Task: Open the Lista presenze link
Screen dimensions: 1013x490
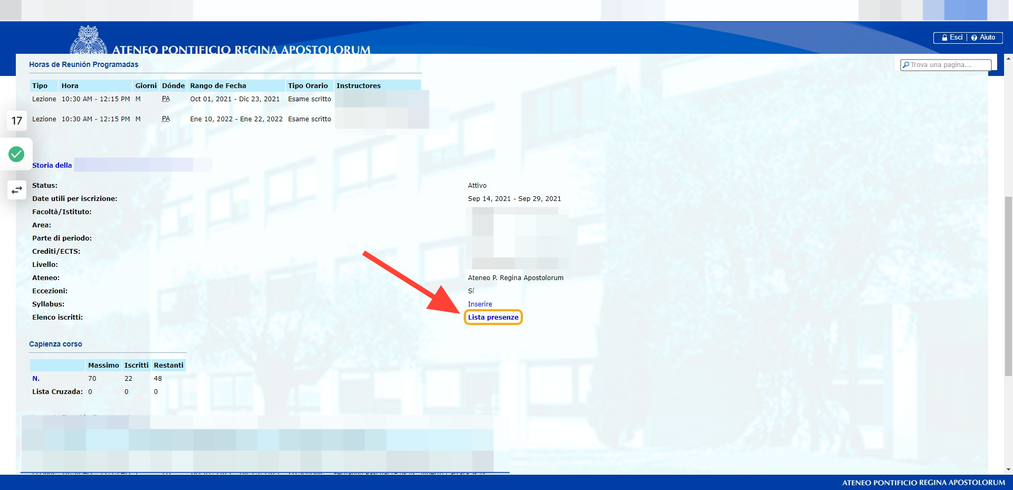Action: tap(493, 317)
